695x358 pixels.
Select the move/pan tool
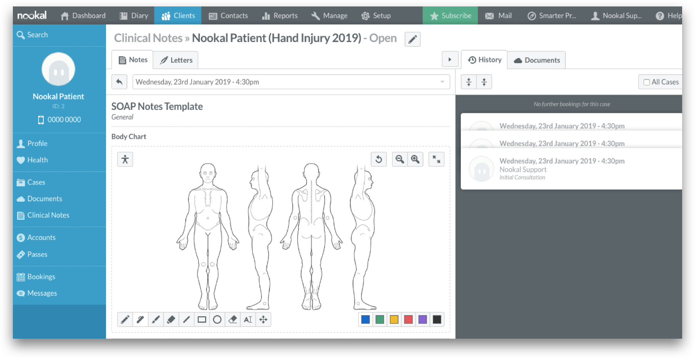click(x=263, y=319)
